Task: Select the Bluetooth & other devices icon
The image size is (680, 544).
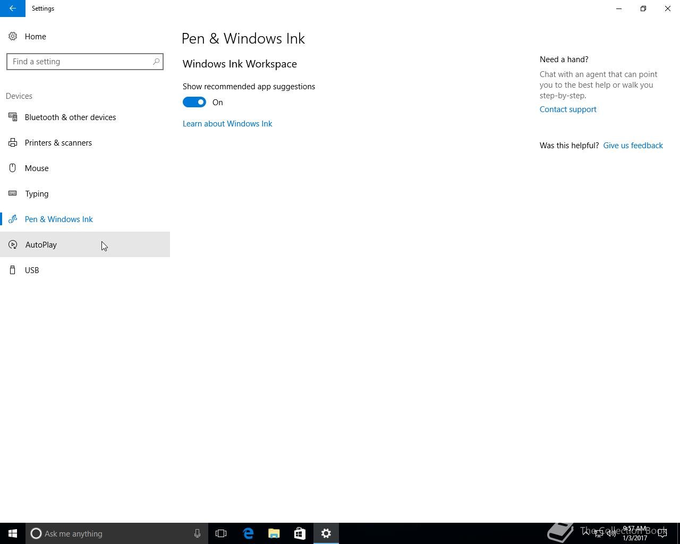Action: [13, 117]
